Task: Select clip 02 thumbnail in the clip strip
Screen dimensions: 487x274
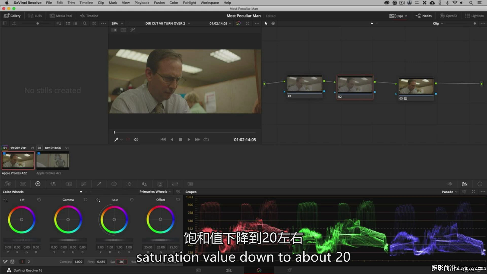Action: point(53,161)
